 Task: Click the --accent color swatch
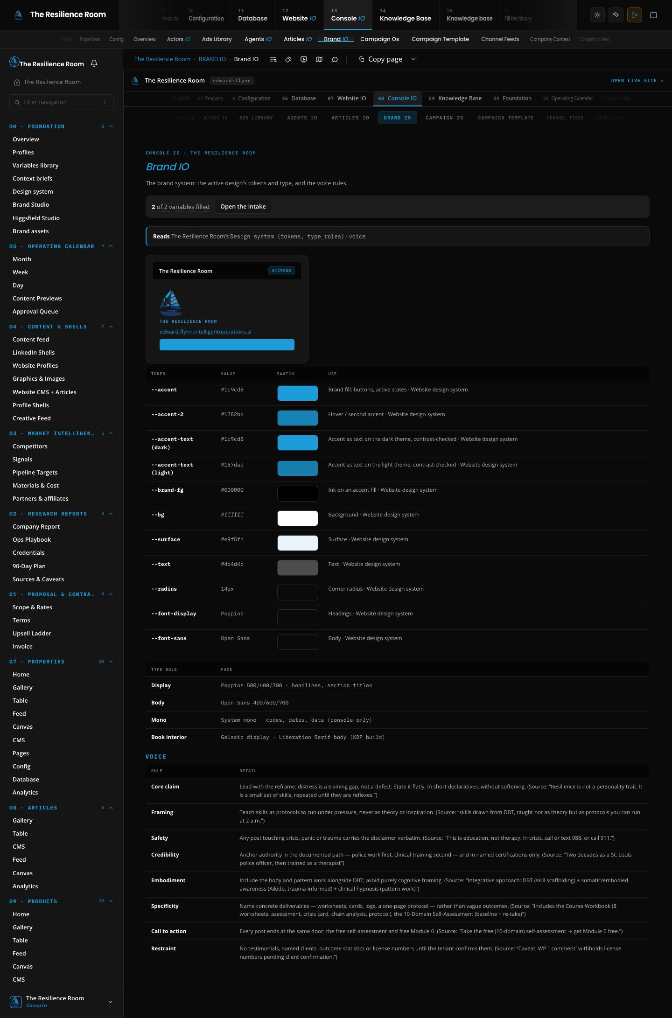(298, 393)
